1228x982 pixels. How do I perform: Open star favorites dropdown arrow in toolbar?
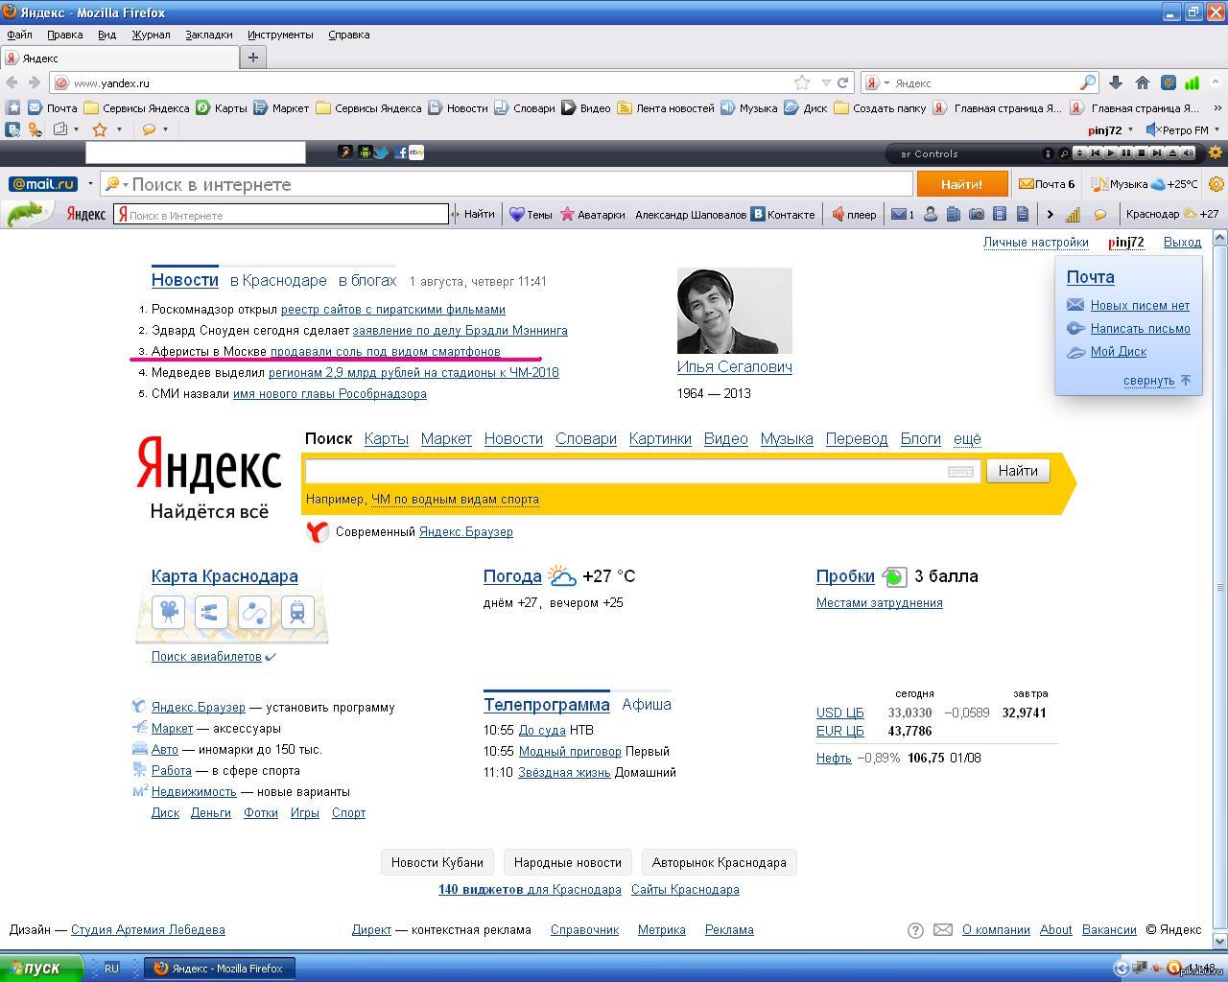click(119, 129)
